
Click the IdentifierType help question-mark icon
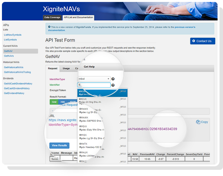tap(113, 79)
